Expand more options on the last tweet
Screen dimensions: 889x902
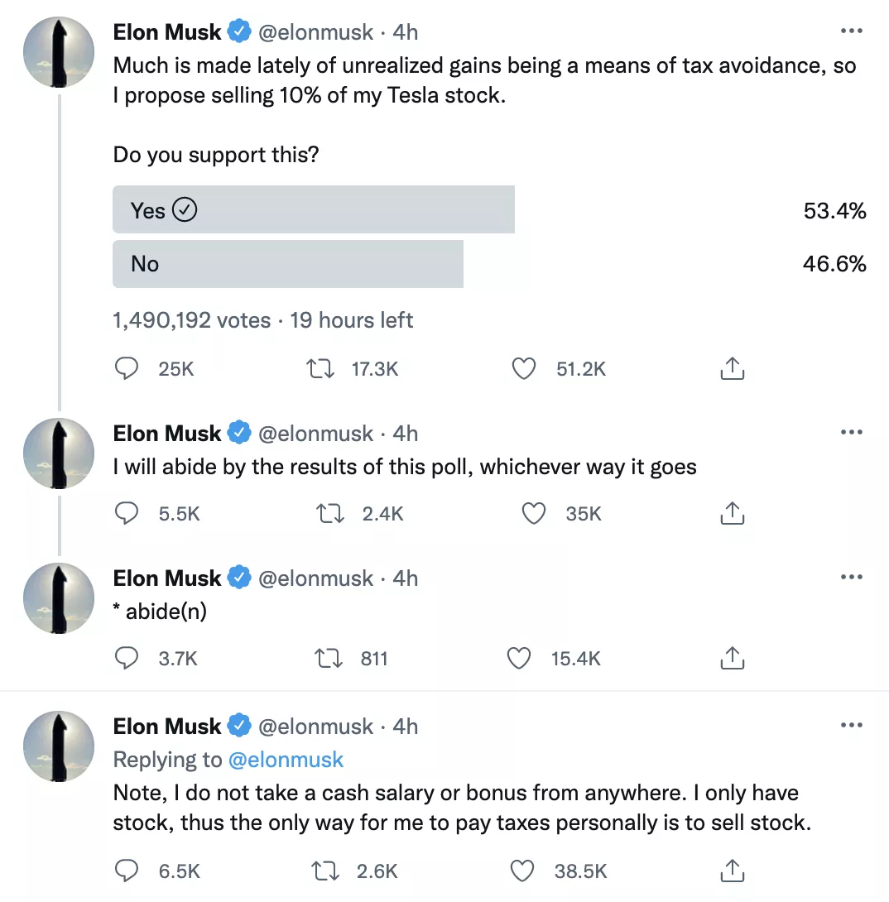click(x=851, y=726)
